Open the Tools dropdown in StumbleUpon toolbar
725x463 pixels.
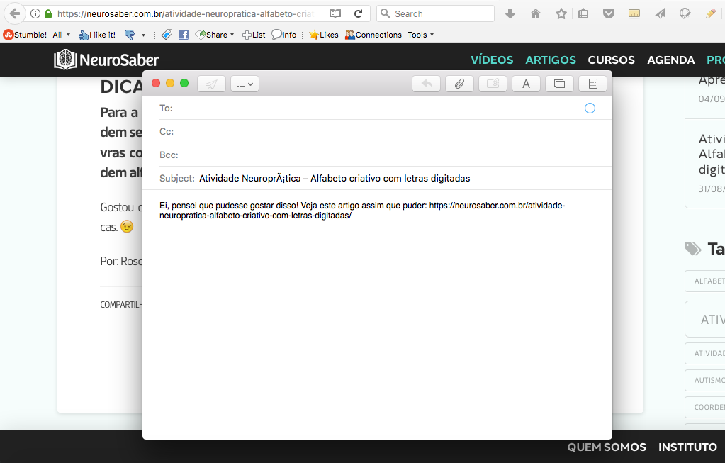420,35
